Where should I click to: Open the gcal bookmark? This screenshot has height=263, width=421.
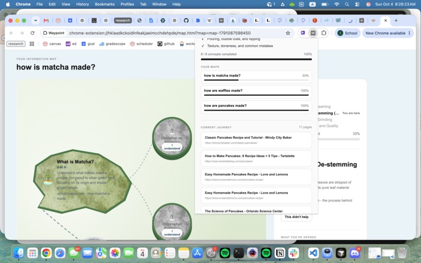pyautogui.click(x=88, y=44)
